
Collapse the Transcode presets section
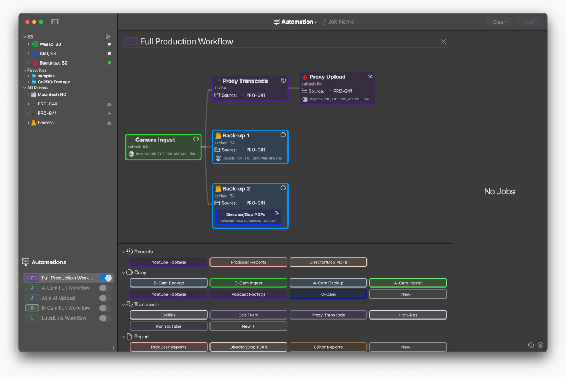(x=124, y=305)
